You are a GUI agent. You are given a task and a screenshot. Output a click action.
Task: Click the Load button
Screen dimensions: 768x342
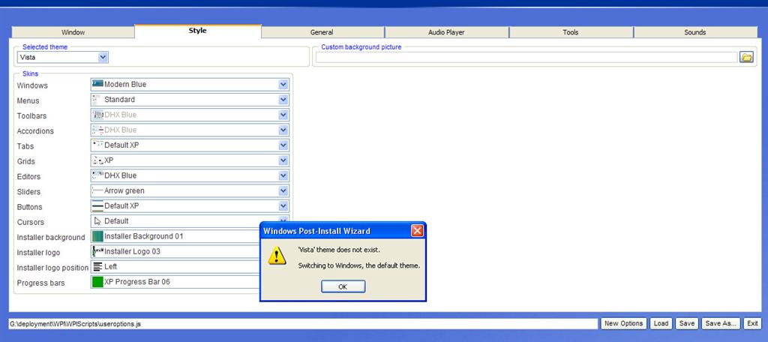pyautogui.click(x=661, y=323)
